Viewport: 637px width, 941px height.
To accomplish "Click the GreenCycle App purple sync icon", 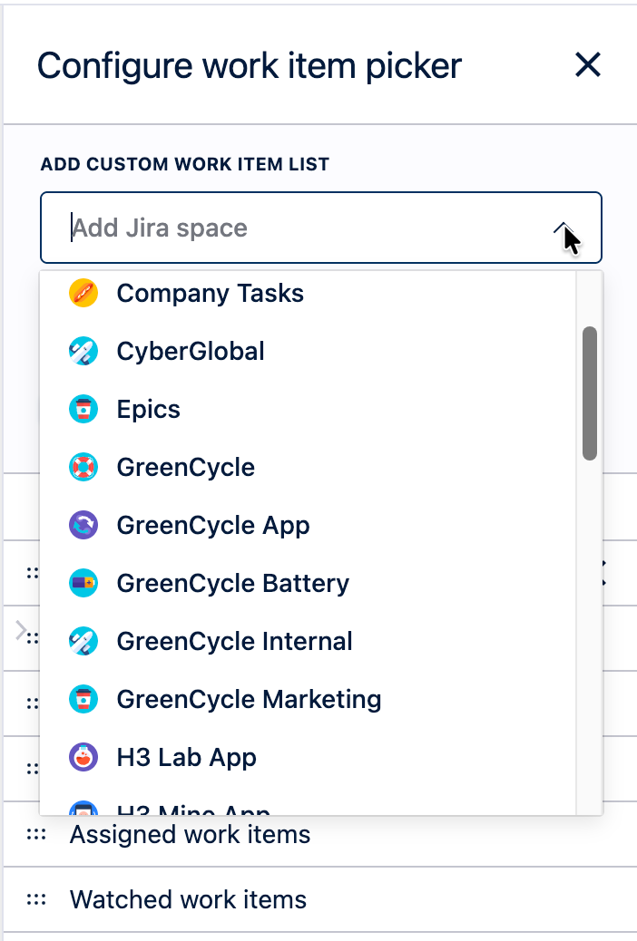I will click(83, 525).
